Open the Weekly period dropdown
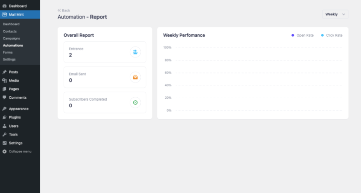This screenshot has width=361, height=193. pyautogui.click(x=335, y=14)
